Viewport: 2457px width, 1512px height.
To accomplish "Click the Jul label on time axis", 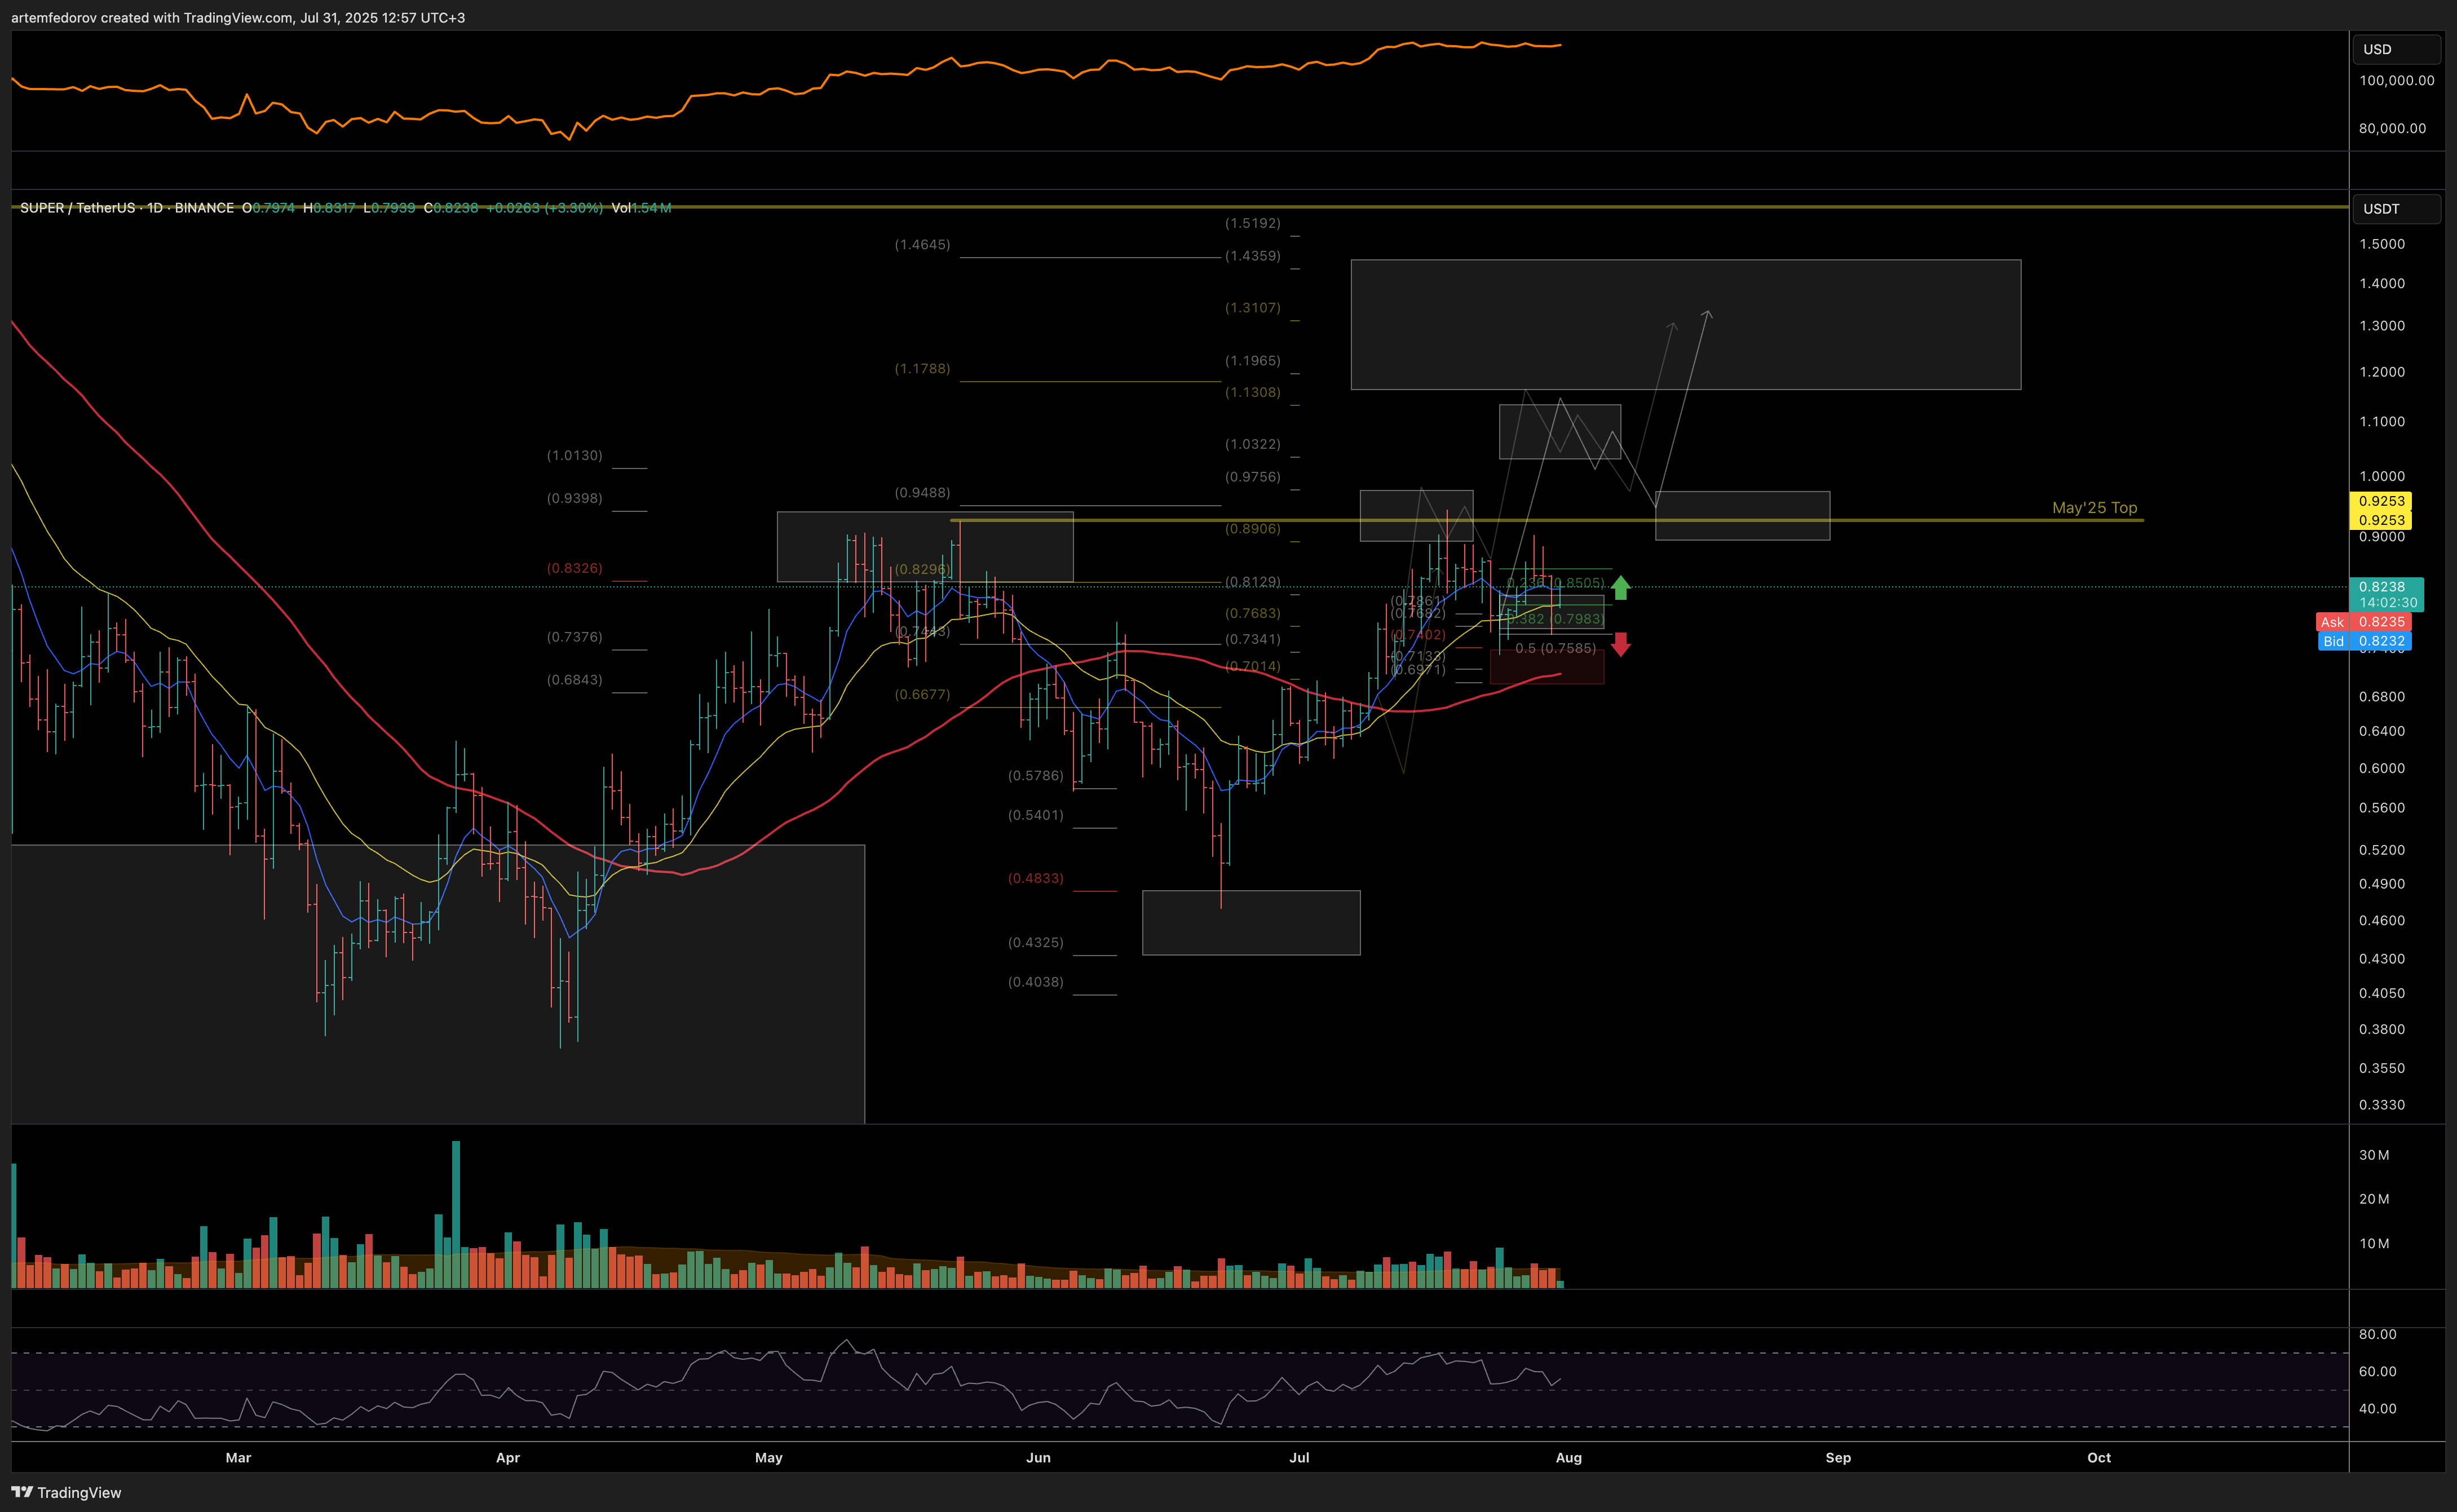I will 1299,1458.
